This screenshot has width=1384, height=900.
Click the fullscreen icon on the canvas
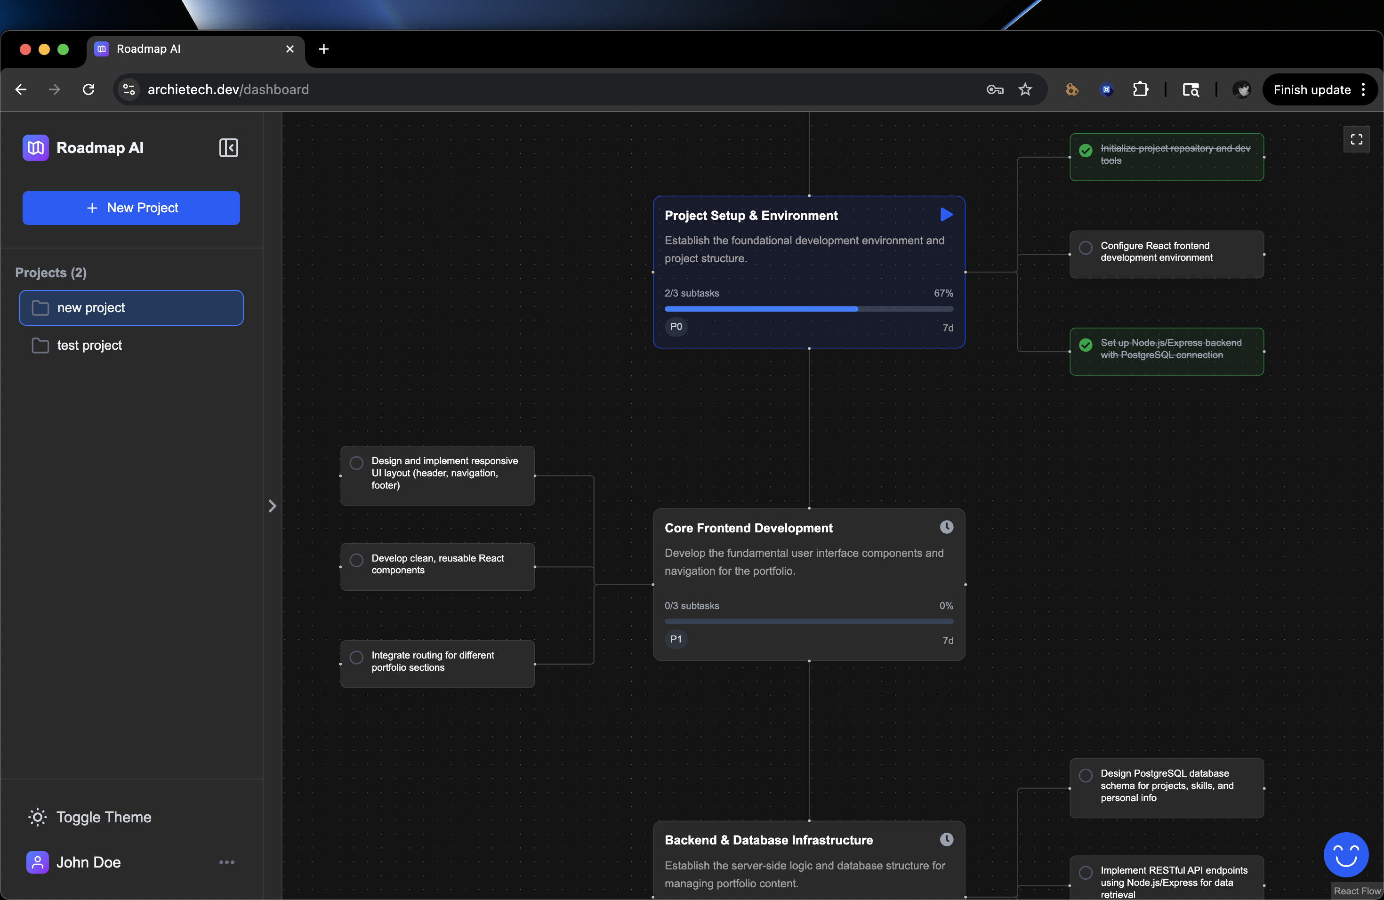point(1356,139)
